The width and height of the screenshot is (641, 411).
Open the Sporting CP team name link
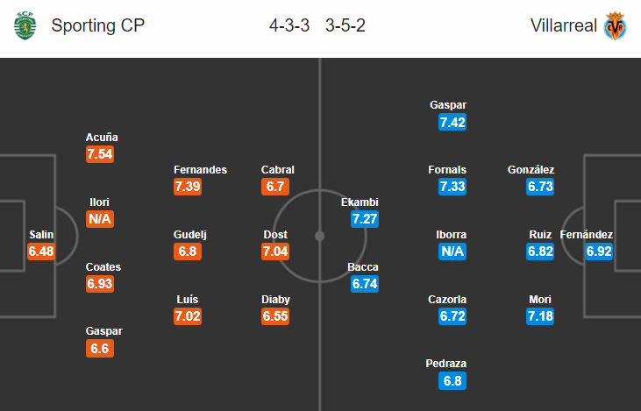(x=97, y=25)
